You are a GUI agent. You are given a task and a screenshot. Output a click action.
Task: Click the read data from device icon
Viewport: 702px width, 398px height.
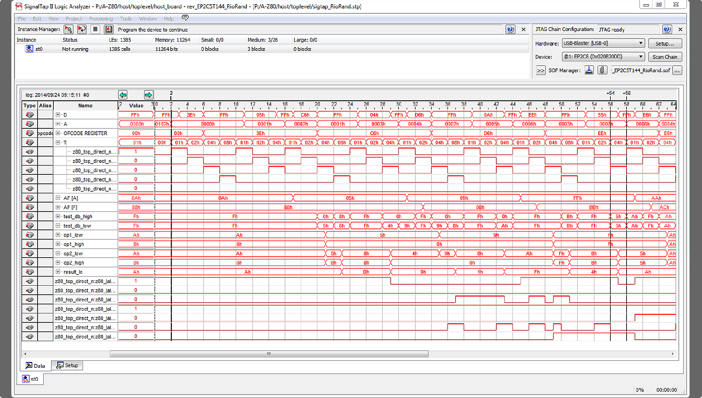108,29
